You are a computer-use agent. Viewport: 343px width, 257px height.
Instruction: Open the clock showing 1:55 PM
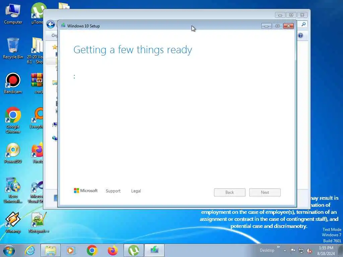(x=326, y=251)
